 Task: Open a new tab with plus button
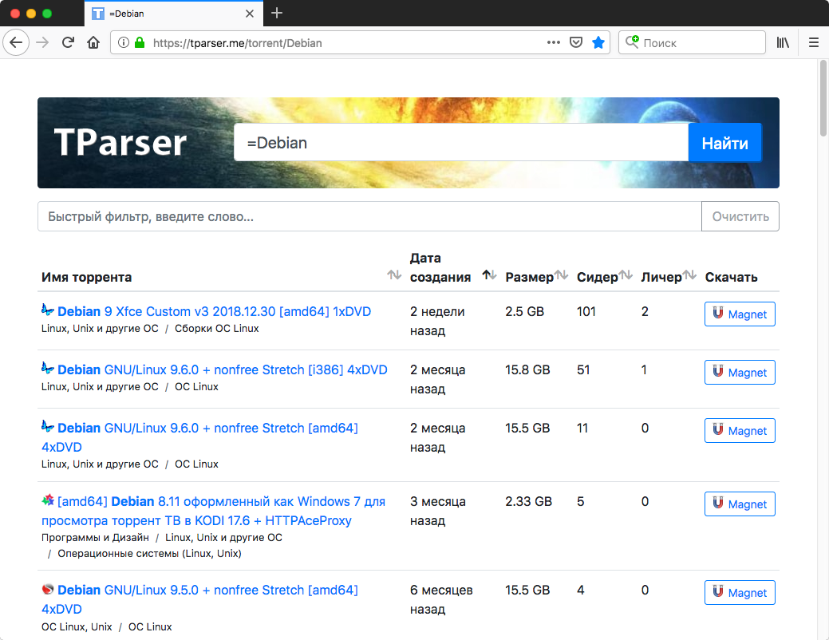[x=277, y=14]
